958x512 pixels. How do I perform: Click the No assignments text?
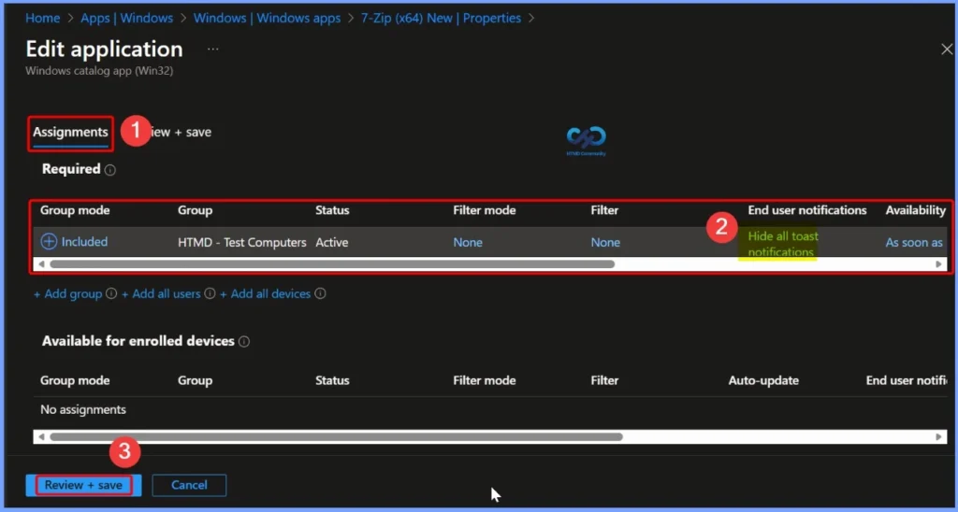pos(83,409)
